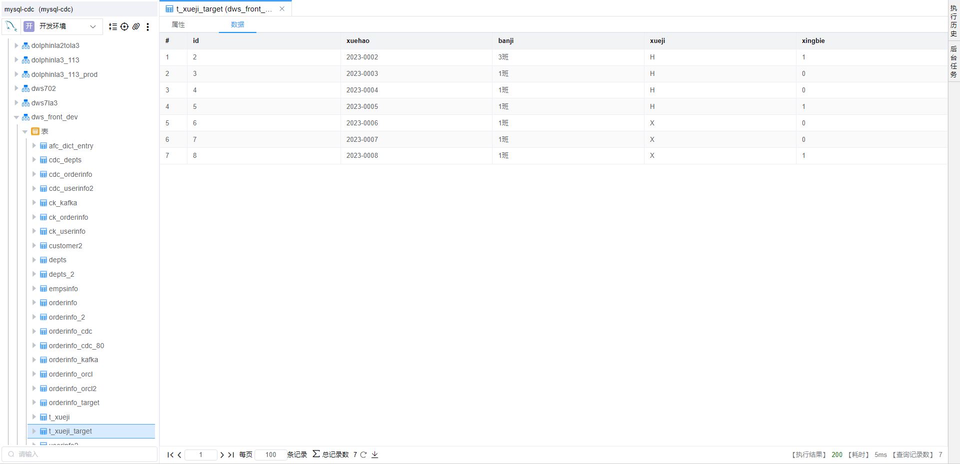960x464 pixels.
Task: Open the 后台任务 side panel
Action: click(x=953, y=61)
